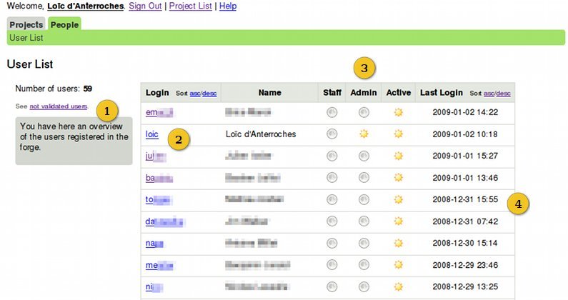This screenshot has width=568, height=300.
Task: Click Active icon in 2009-01-02 14:22 row
Action: (399, 112)
